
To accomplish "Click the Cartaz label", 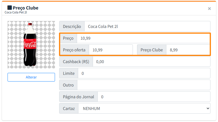I will 69,109.
